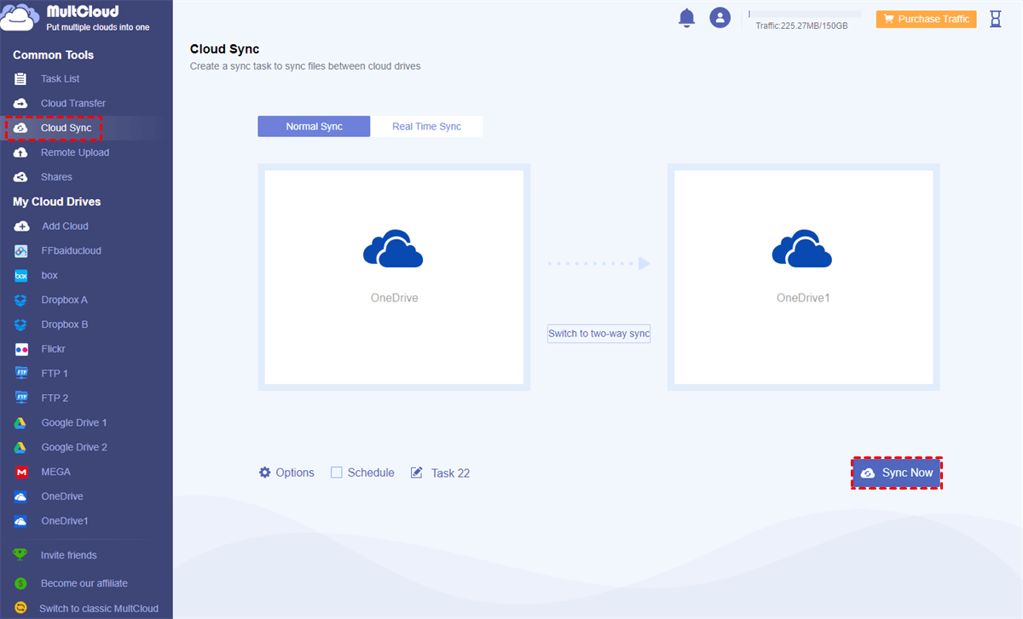This screenshot has width=1023, height=619.
Task: Click the Invite friends trophy icon
Action: pyautogui.click(x=20, y=555)
